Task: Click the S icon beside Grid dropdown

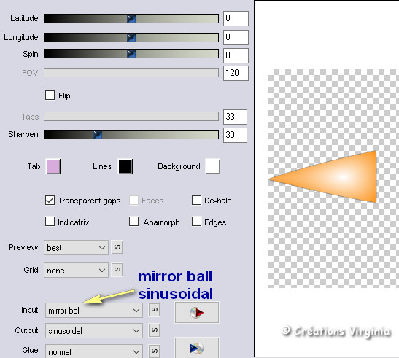Action: 117,270
